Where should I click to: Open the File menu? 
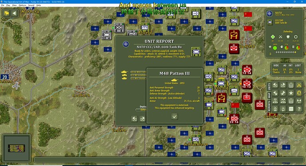(x=3, y=5)
